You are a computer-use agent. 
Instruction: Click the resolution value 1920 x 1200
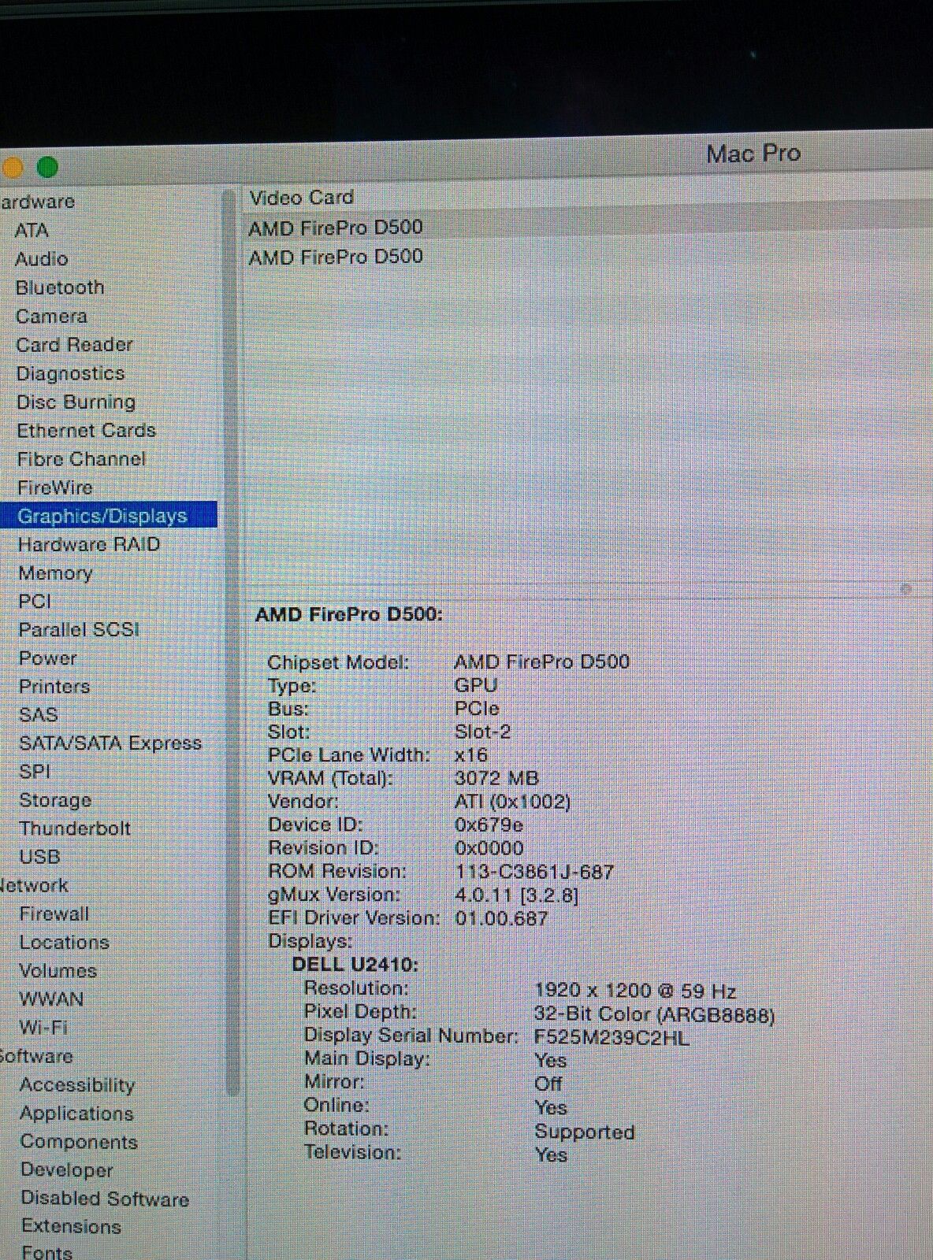pyautogui.click(x=635, y=991)
